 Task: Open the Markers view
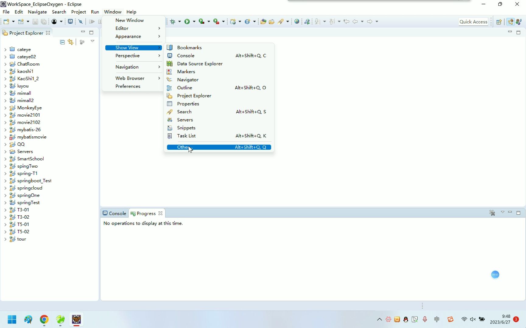click(x=219, y=72)
